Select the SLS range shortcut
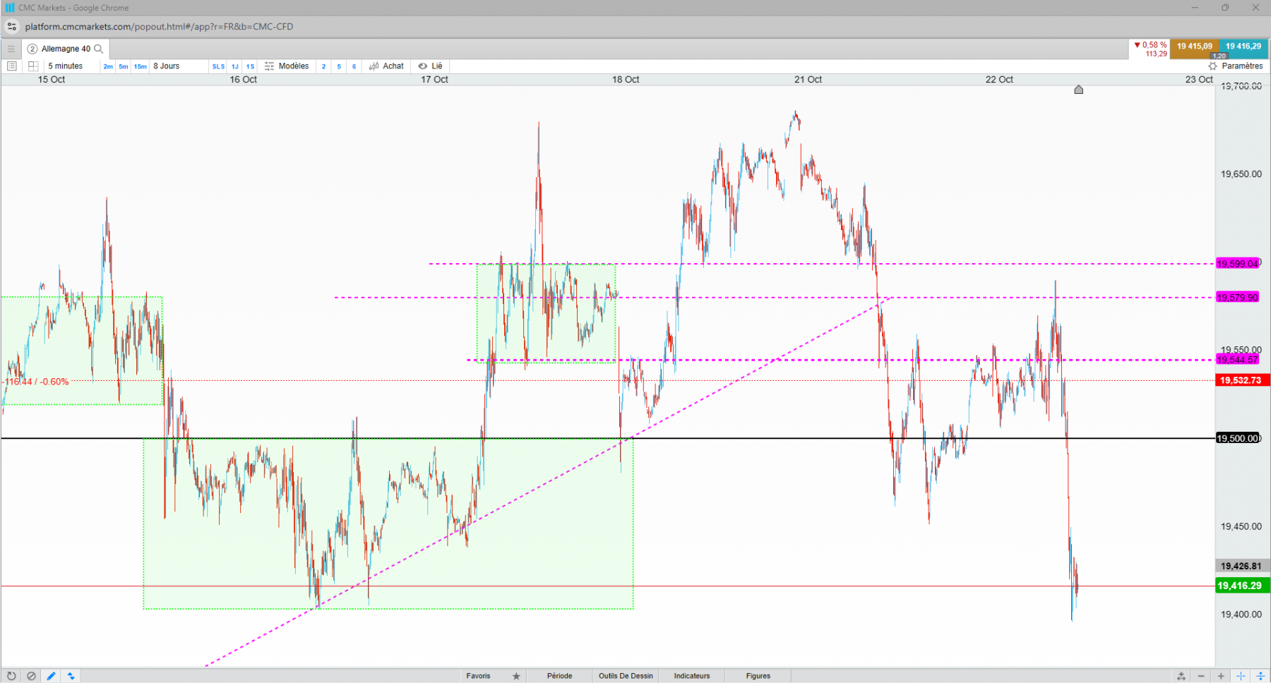The height and width of the screenshot is (683, 1271). point(218,66)
